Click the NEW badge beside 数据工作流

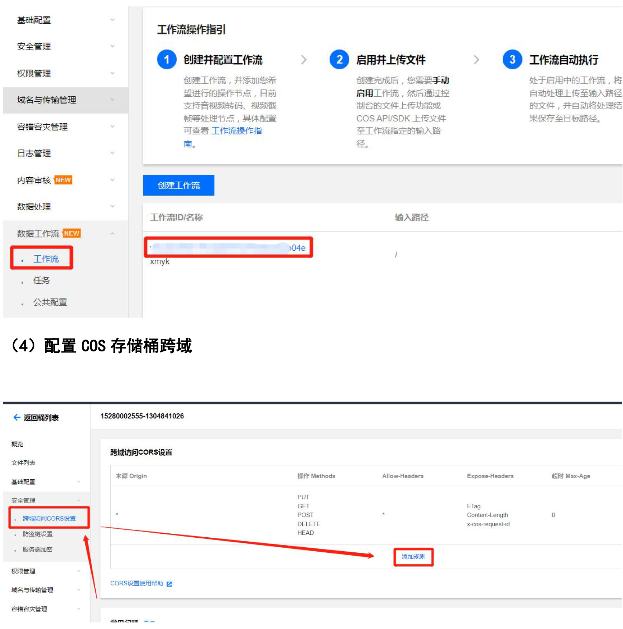72,233
